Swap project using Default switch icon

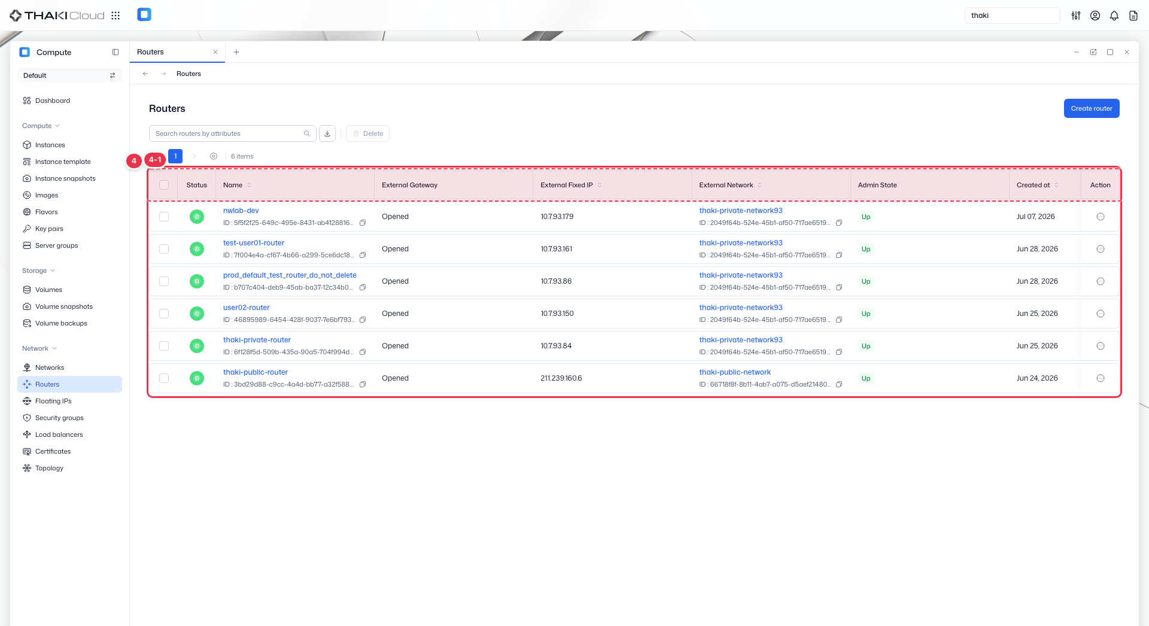113,75
